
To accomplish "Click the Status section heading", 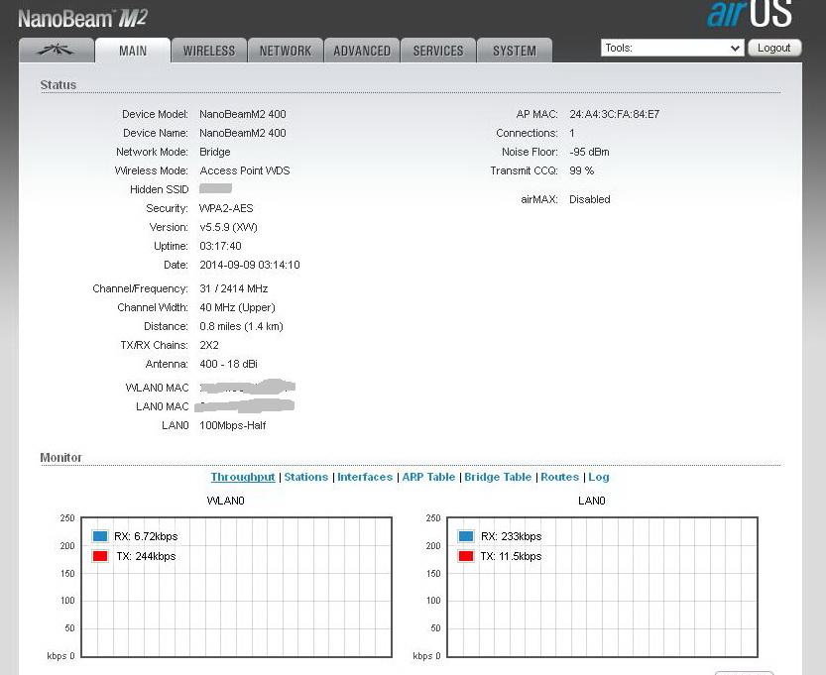I will 59,85.
